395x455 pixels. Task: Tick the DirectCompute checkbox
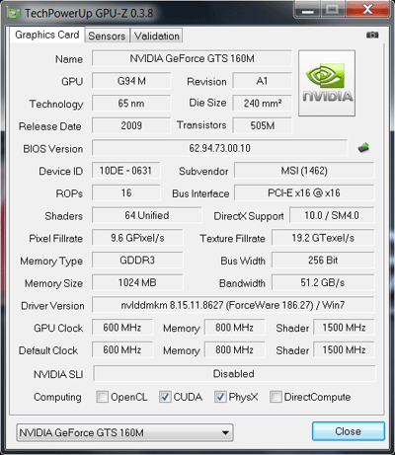pos(276,397)
